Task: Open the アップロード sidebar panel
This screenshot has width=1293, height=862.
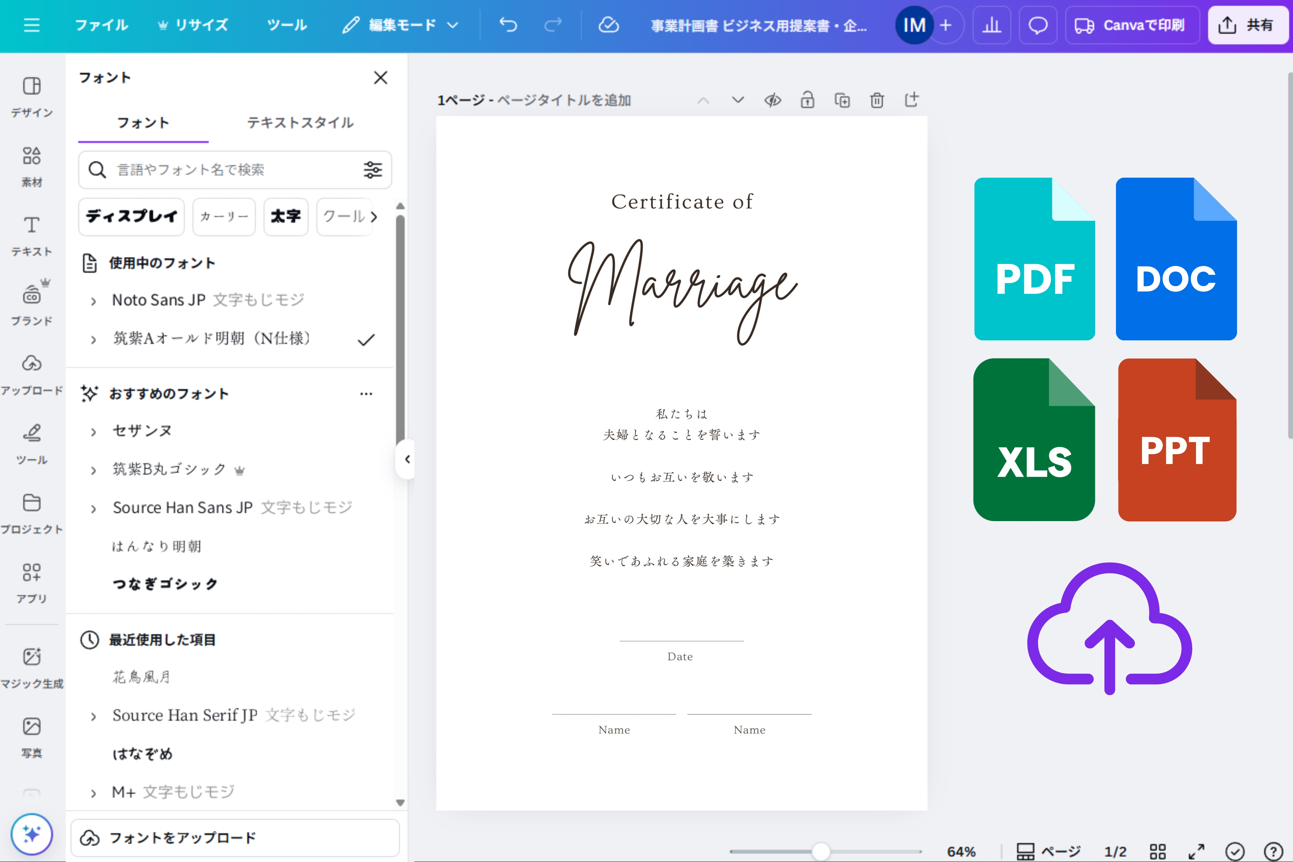Action: coord(32,375)
